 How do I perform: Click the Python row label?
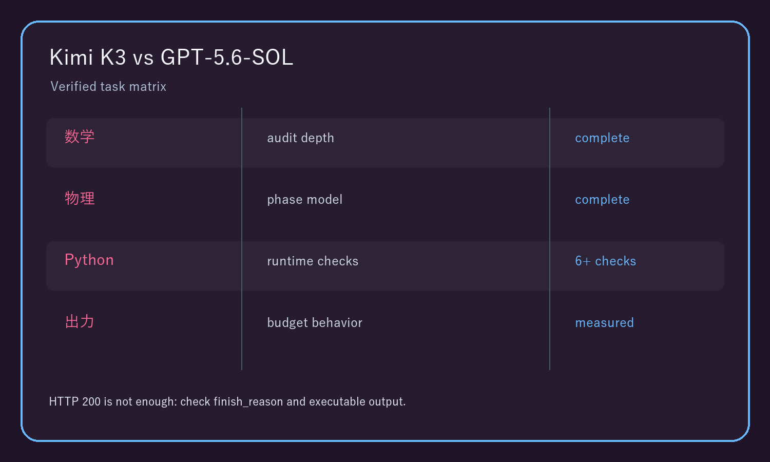[x=89, y=260]
